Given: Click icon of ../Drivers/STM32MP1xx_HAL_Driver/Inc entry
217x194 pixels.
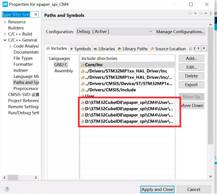Looking at the screenshot, I should (83, 71).
